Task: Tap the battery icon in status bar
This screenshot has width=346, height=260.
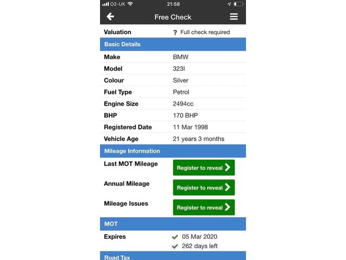Action: pos(238,4)
